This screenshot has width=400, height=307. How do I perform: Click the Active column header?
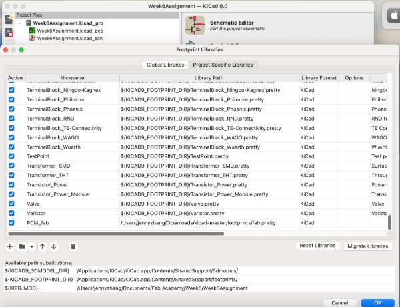15,78
